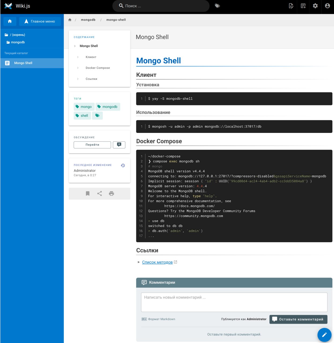Open the user account icon
The width and height of the screenshot is (334, 343).
point(327,6)
